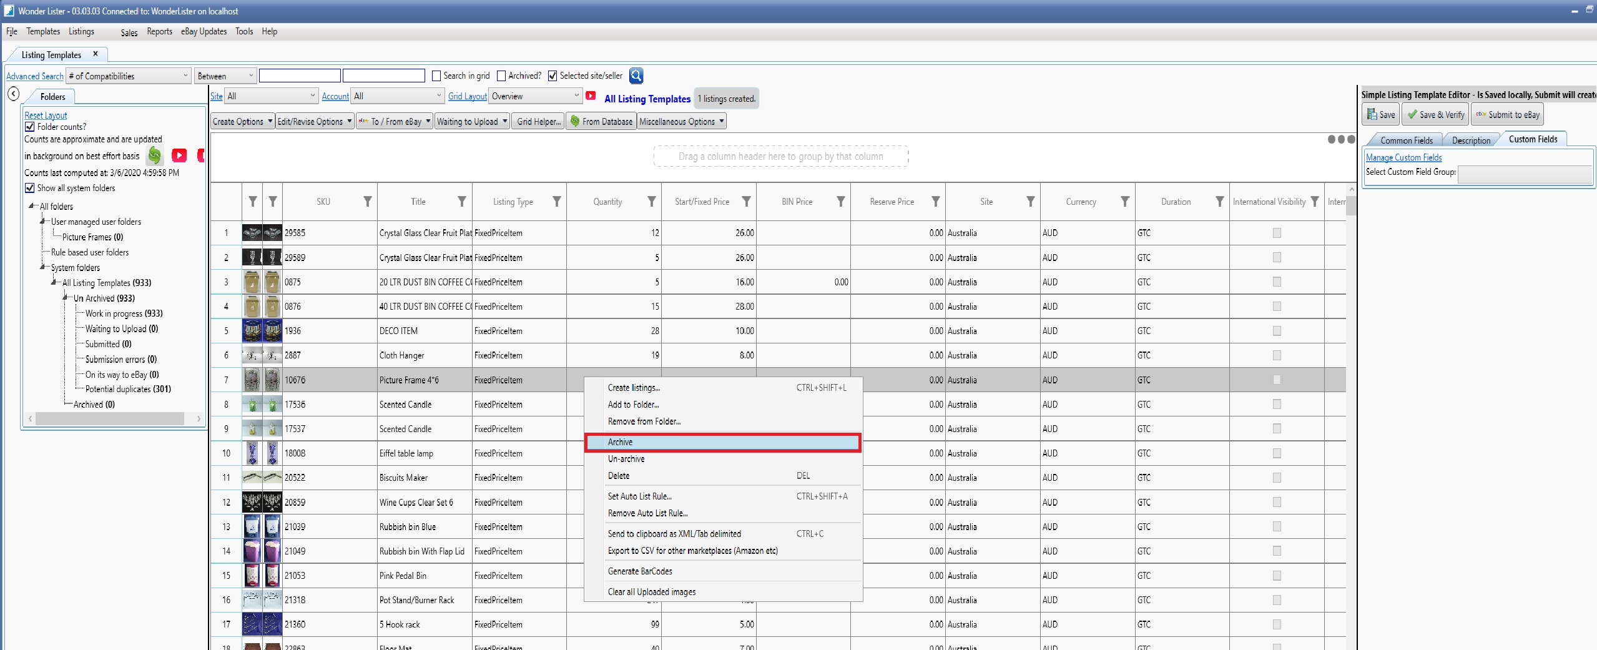Collapse the Un Archived tree node
This screenshot has width=1597, height=650.
click(x=65, y=297)
